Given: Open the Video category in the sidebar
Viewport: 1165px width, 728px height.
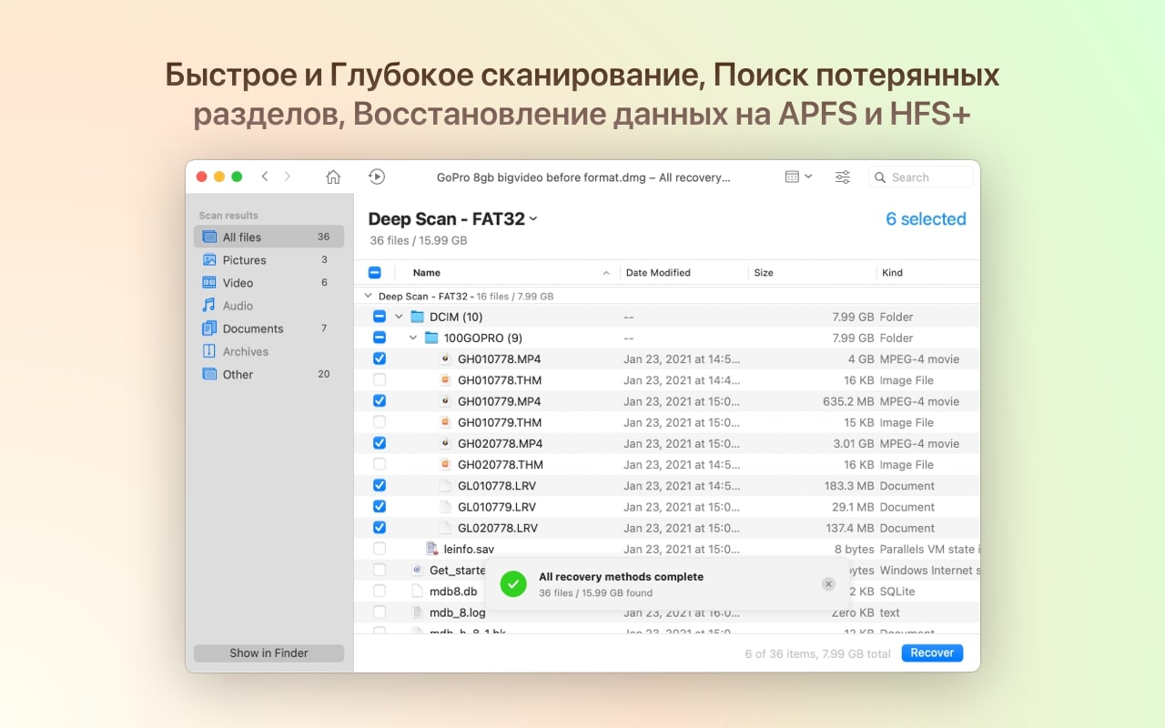Looking at the screenshot, I should click(x=237, y=282).
